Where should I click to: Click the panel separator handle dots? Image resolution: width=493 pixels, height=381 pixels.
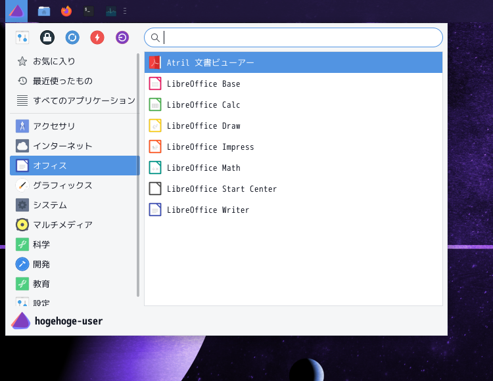pos(125,11)
